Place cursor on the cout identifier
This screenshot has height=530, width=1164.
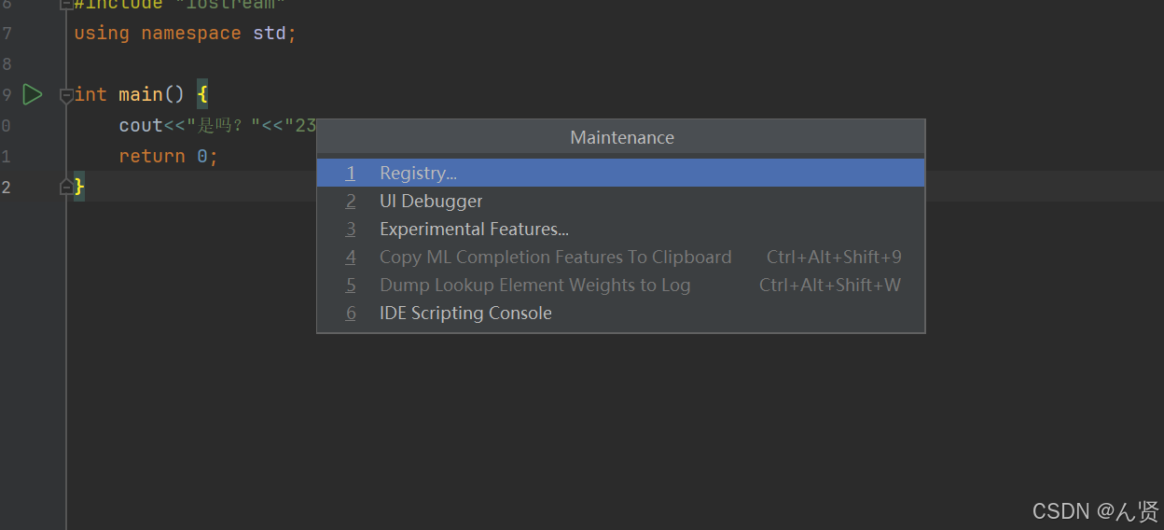pyautogui.click(x=141, y=125)
